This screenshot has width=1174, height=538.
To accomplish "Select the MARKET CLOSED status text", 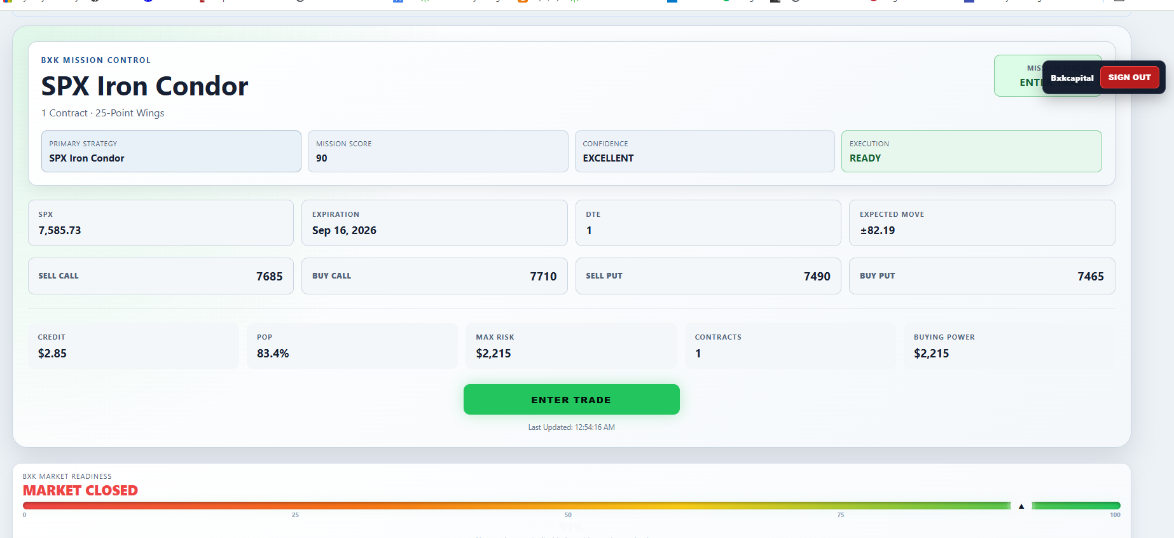I will 80,490.
